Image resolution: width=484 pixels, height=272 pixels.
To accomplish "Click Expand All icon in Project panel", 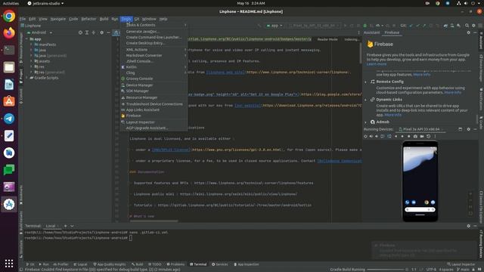I will tap(87, 32).
